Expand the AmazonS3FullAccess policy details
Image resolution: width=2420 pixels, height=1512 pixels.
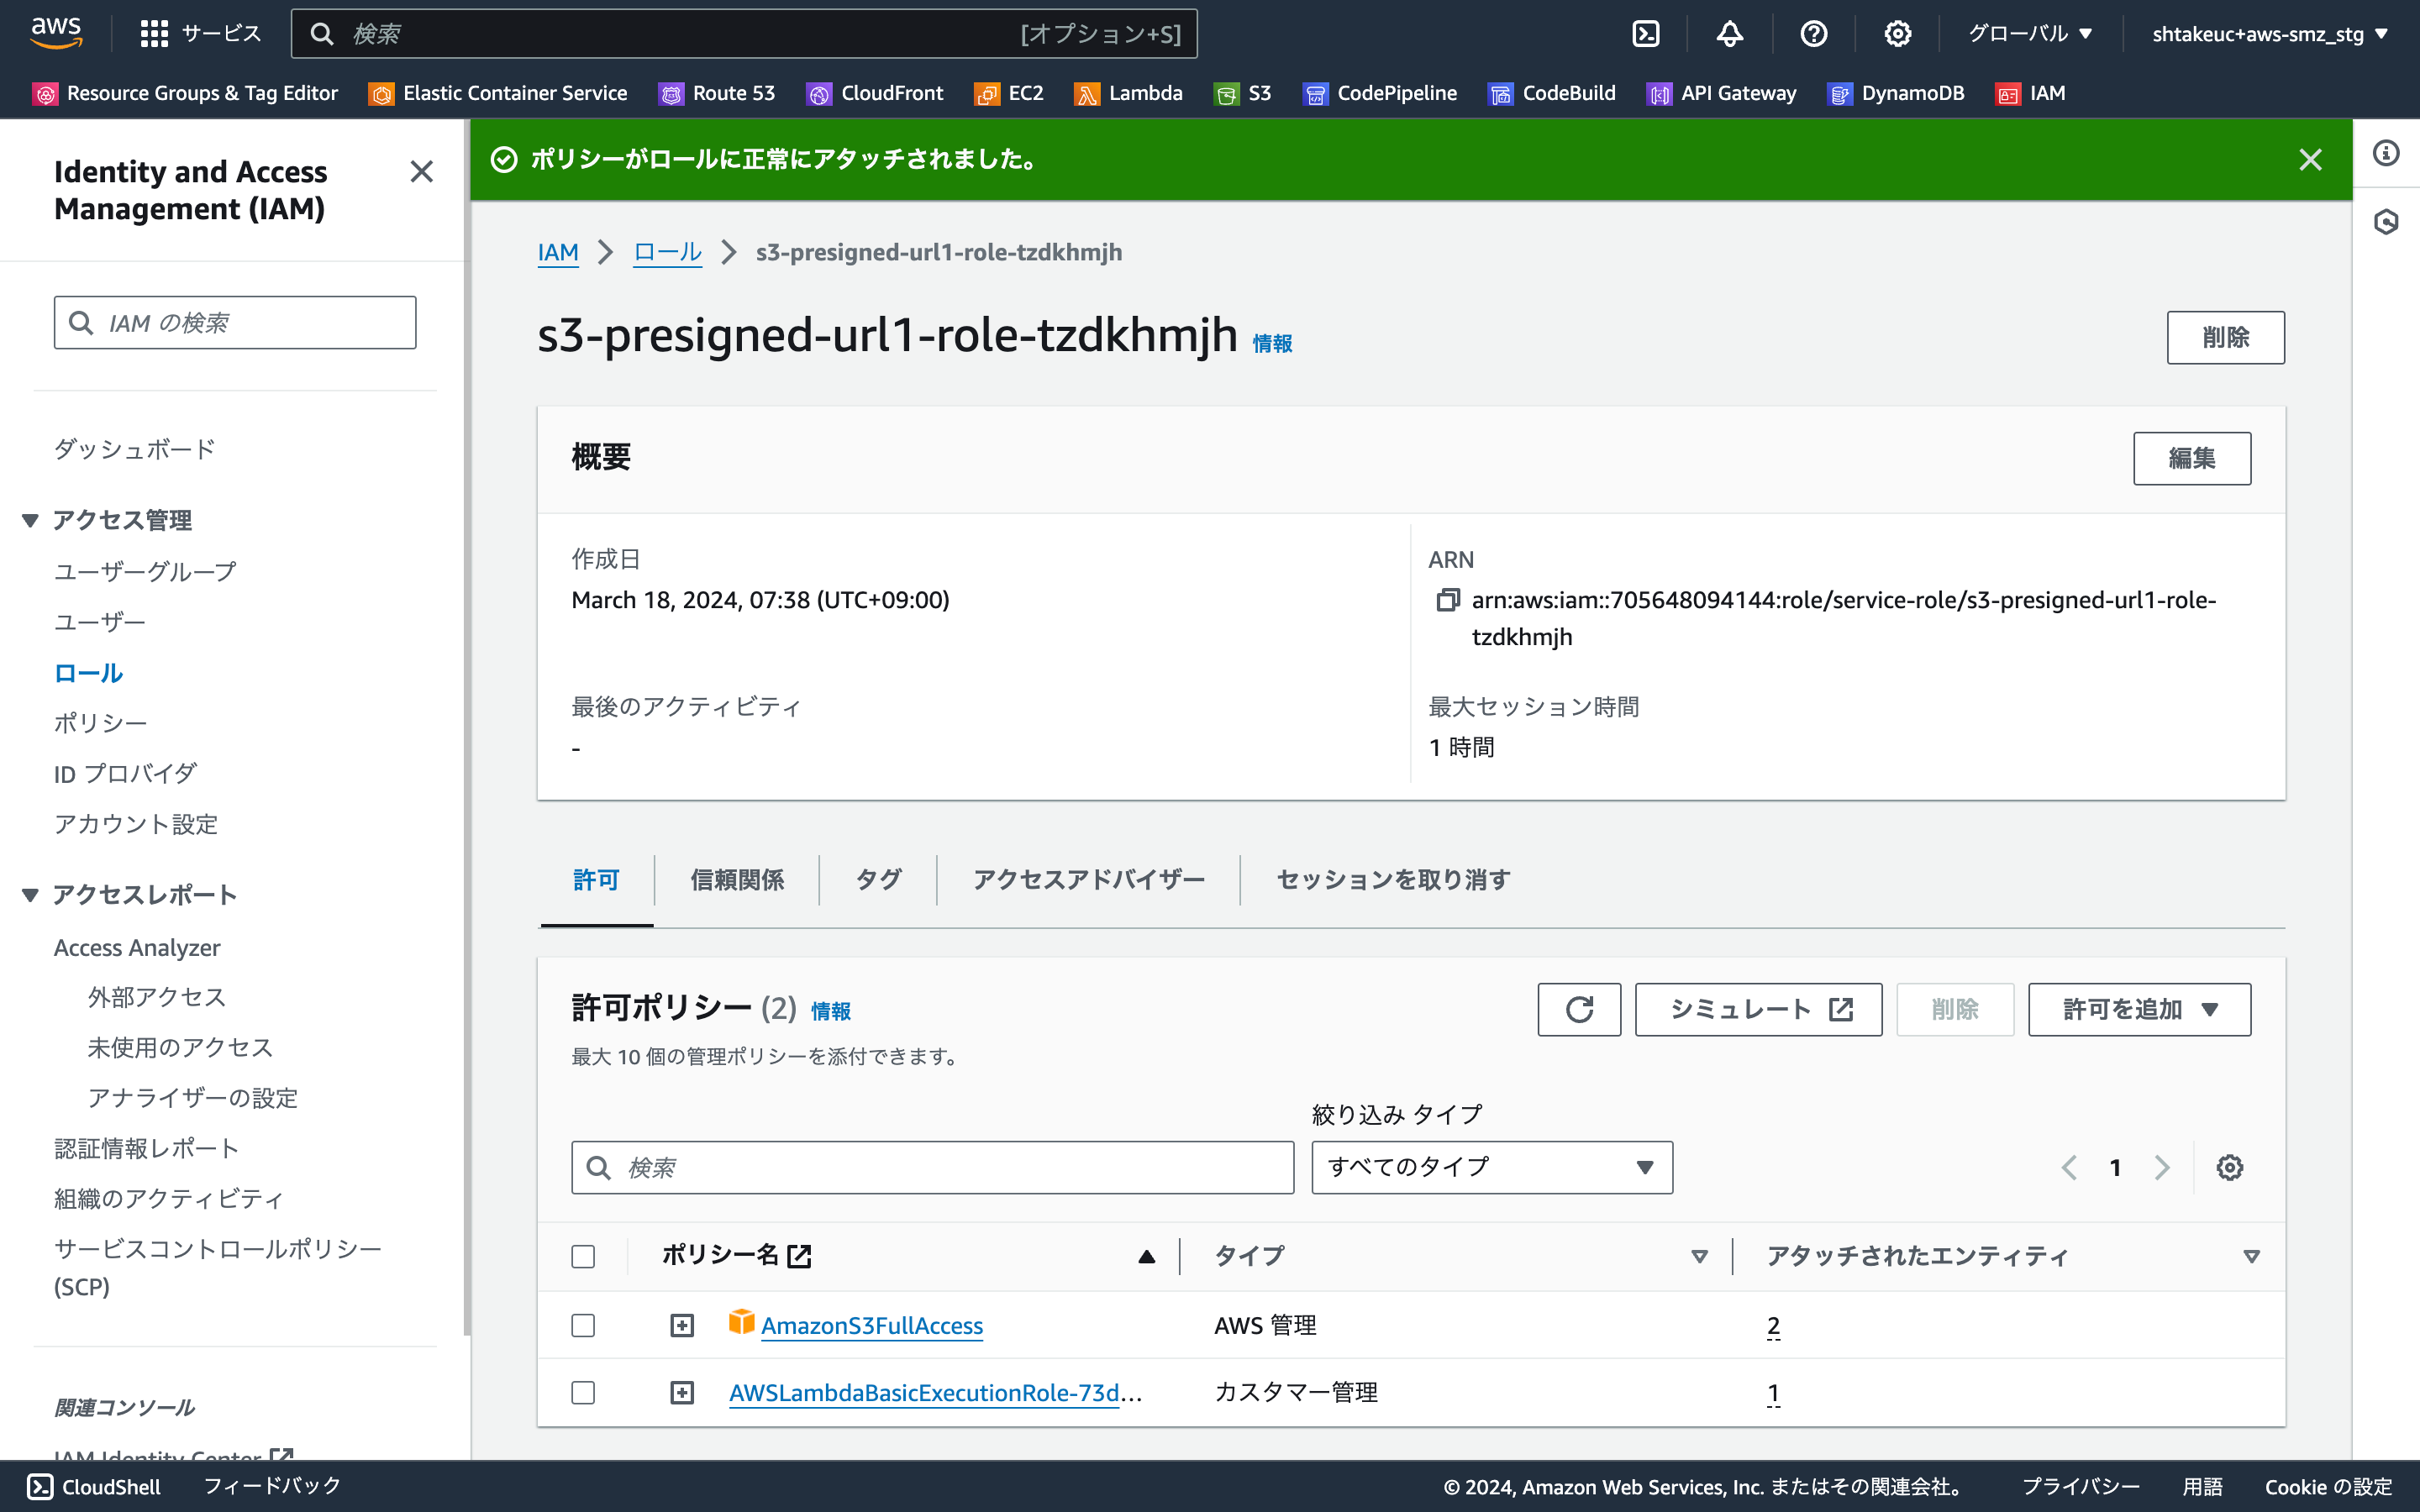[x=682, y=1324]
